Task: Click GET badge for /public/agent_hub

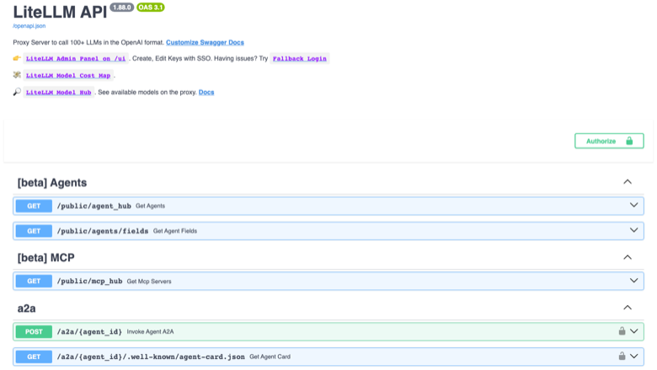Action: click(34, 206)
